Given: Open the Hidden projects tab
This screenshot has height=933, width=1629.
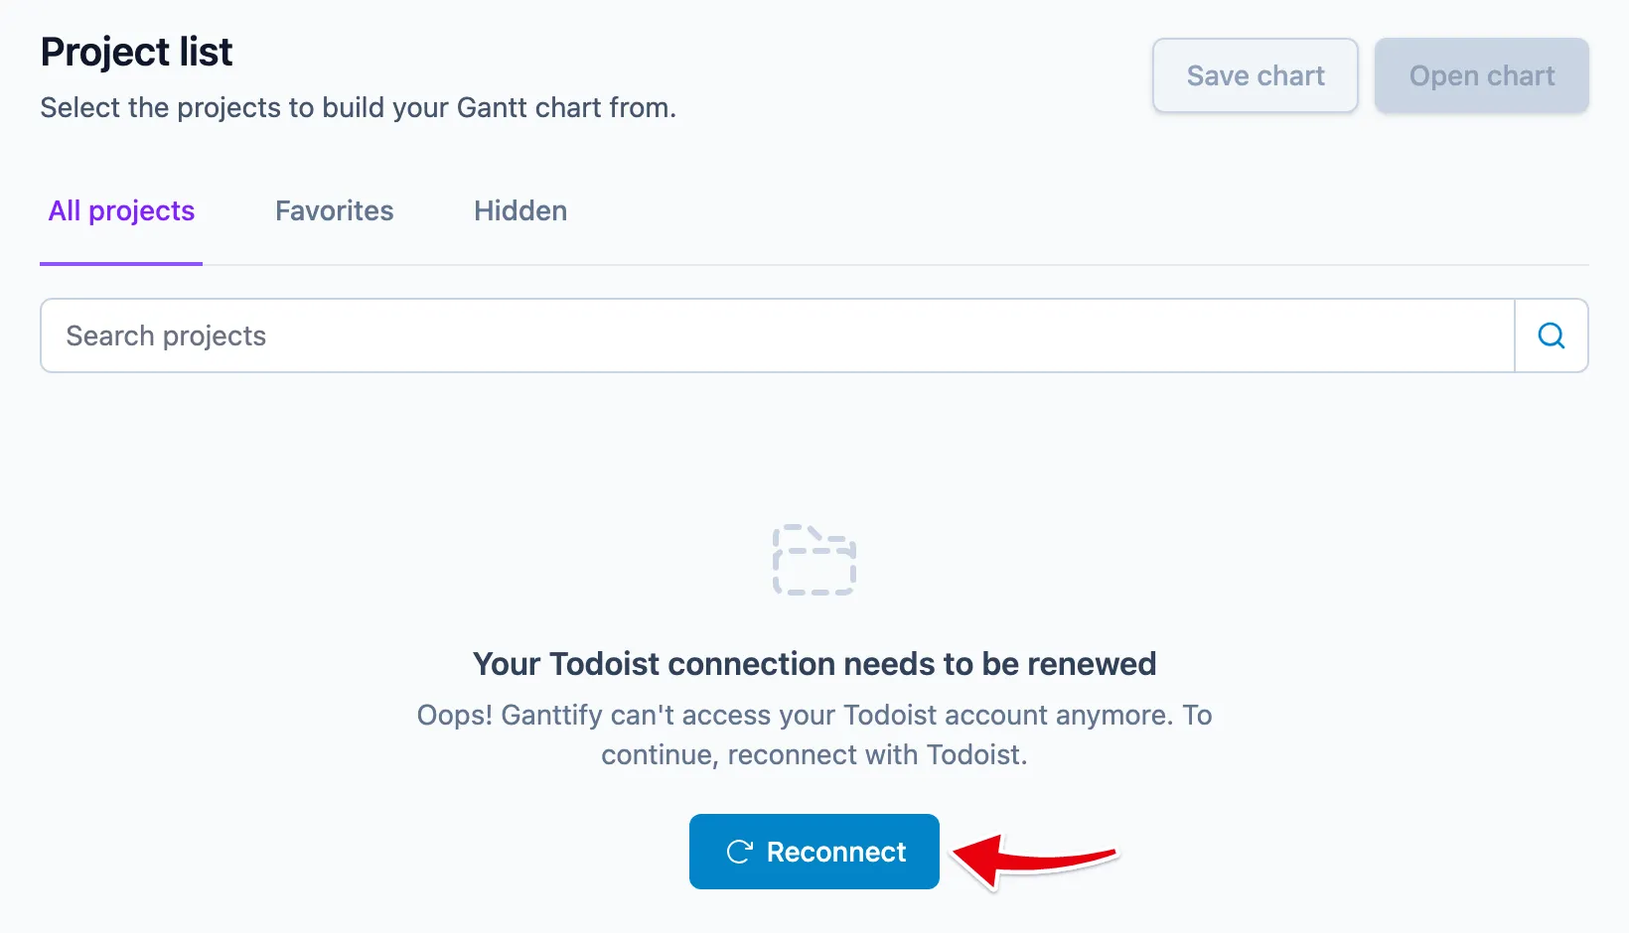Looking at the screenshot, I should click(x=520, y=210).
